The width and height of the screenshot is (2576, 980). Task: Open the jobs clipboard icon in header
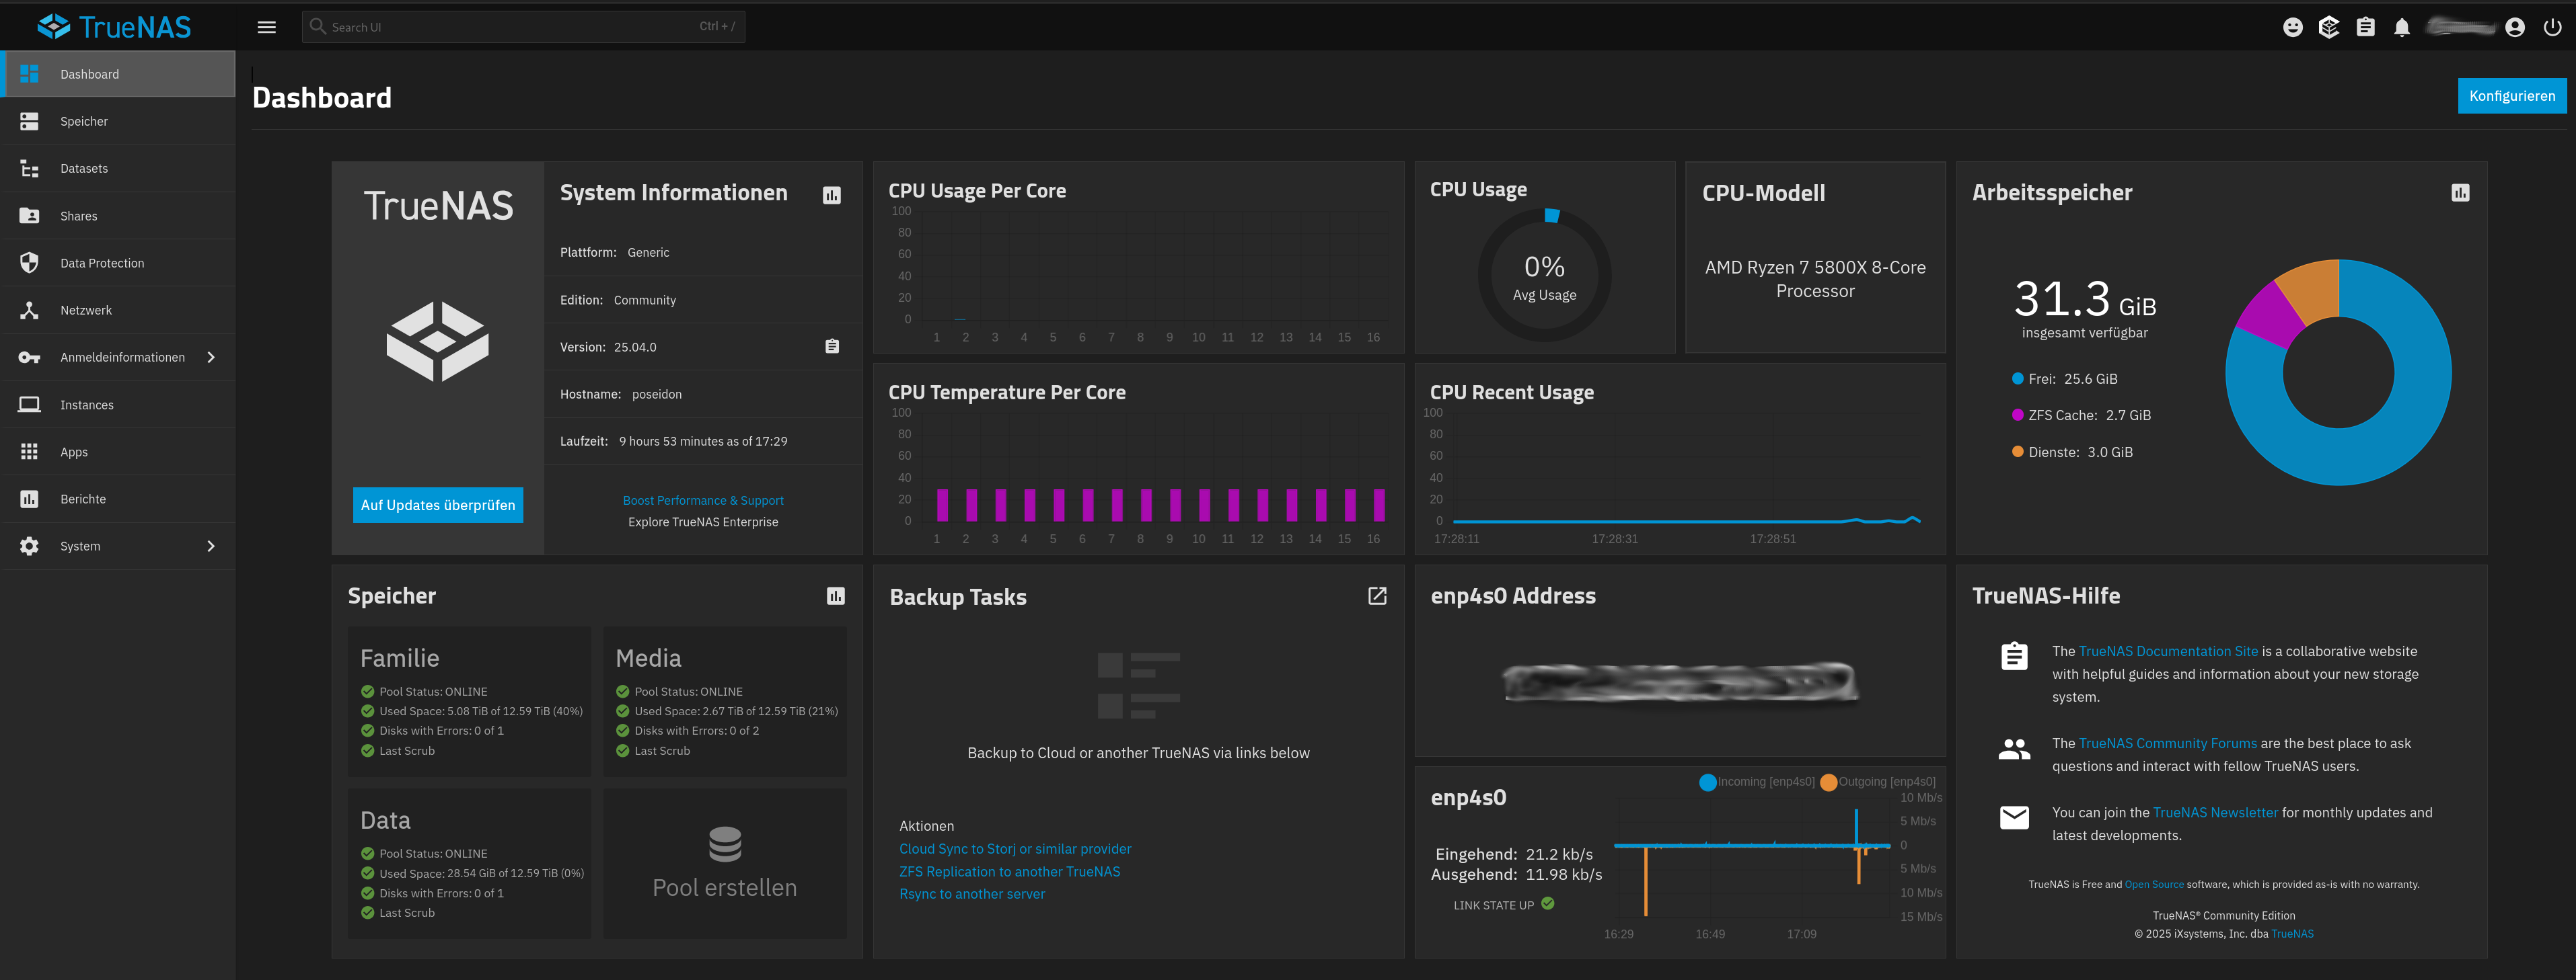click(2365, 27)
